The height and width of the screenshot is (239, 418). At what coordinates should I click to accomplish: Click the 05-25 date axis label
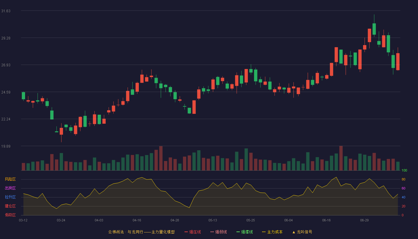point(251,220)
